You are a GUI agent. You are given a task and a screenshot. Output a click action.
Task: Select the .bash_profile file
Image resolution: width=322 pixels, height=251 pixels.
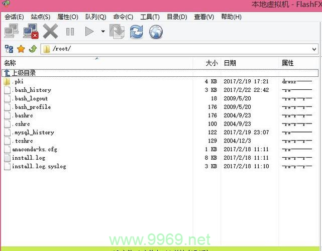[x=31, y=107]
